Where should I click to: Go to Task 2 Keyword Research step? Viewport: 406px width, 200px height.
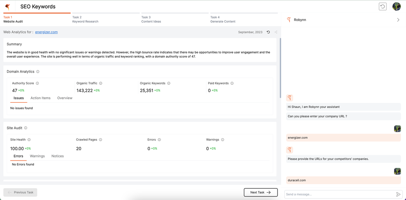(106, 18)
